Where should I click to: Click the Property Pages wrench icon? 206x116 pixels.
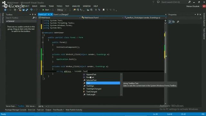178,22
